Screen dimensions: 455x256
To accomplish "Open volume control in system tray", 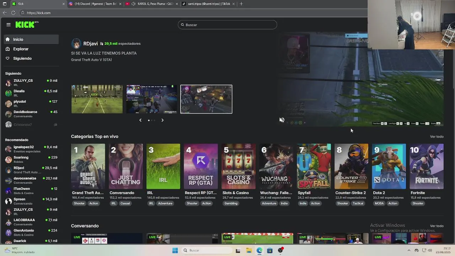I will coord(430,250).
